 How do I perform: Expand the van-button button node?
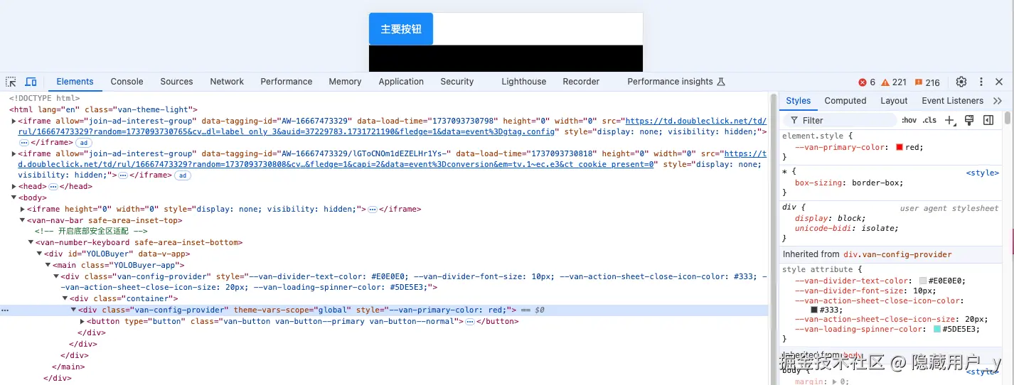coord(82,322)
